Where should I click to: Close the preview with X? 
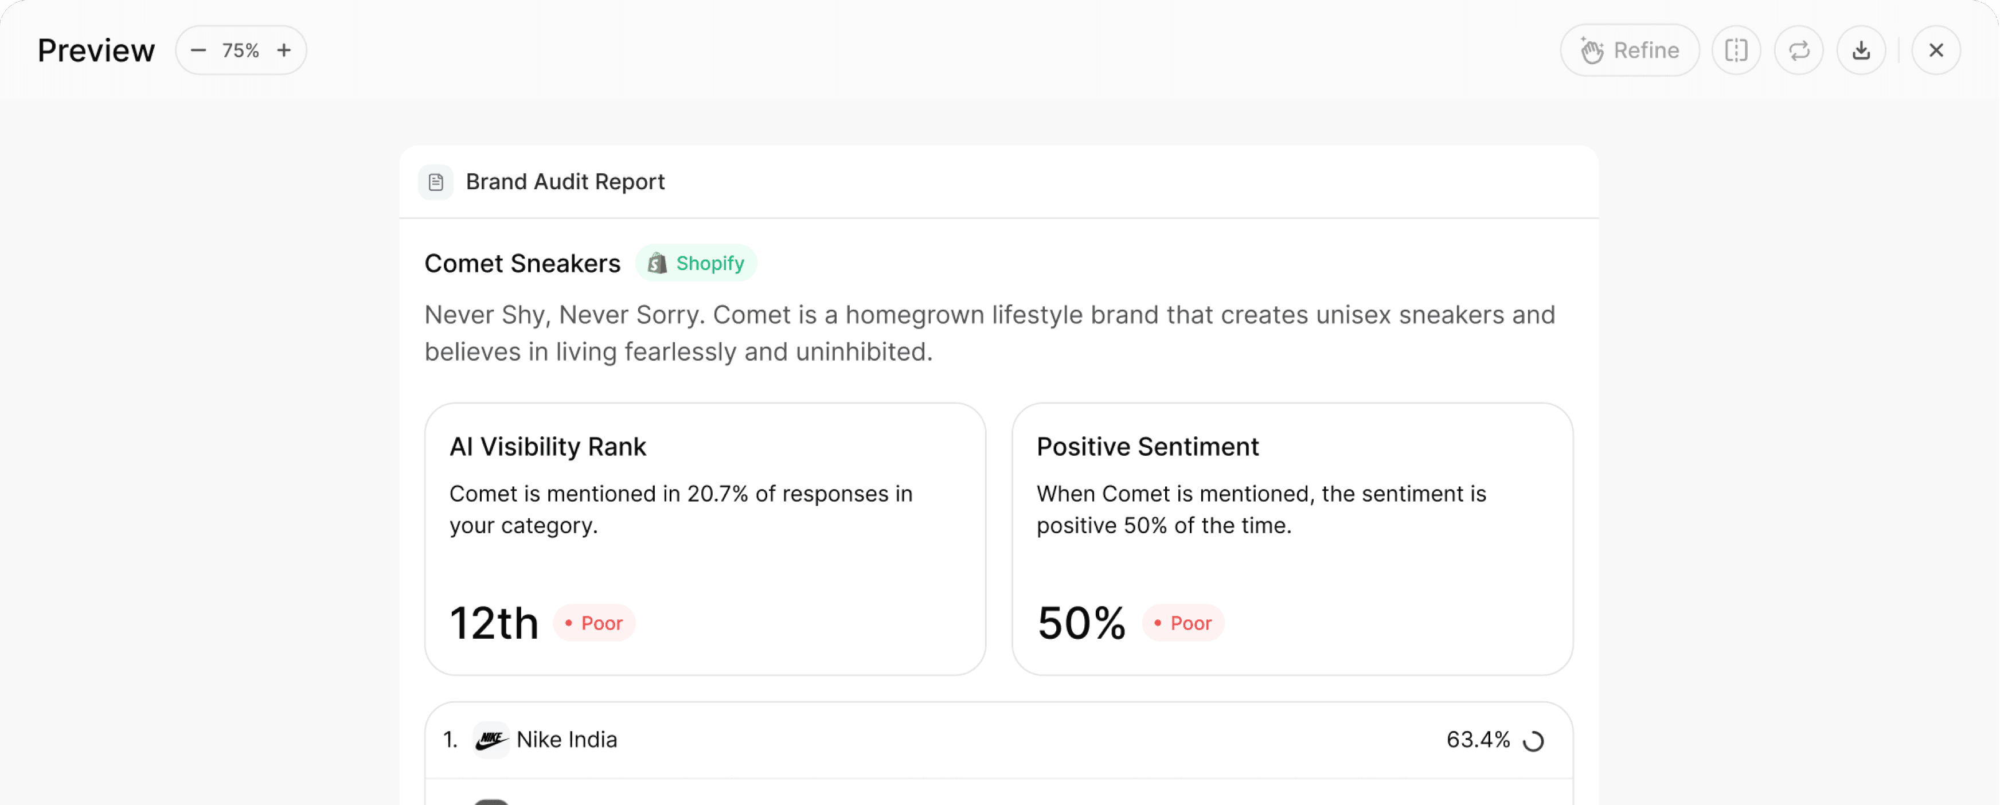[1936, 50]
